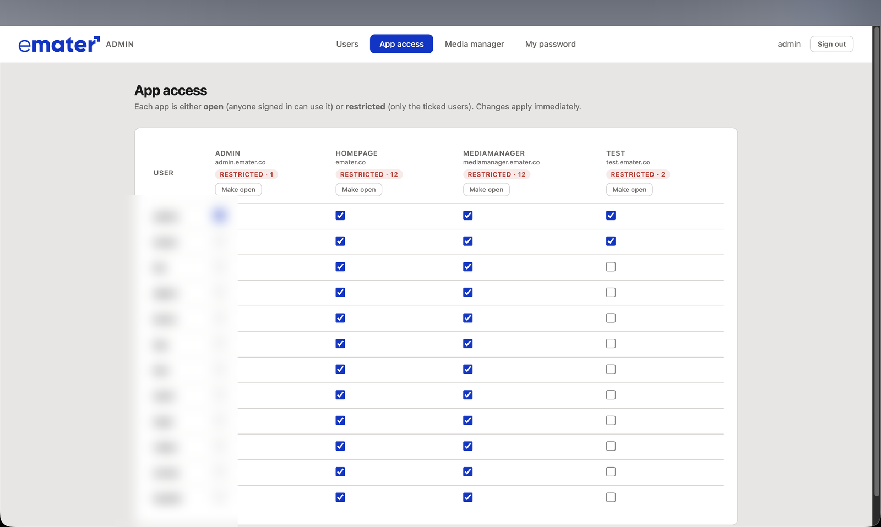The height and width of the screenshot is (527, 881).
Task: Click the USER column heading
Action: 164,173
